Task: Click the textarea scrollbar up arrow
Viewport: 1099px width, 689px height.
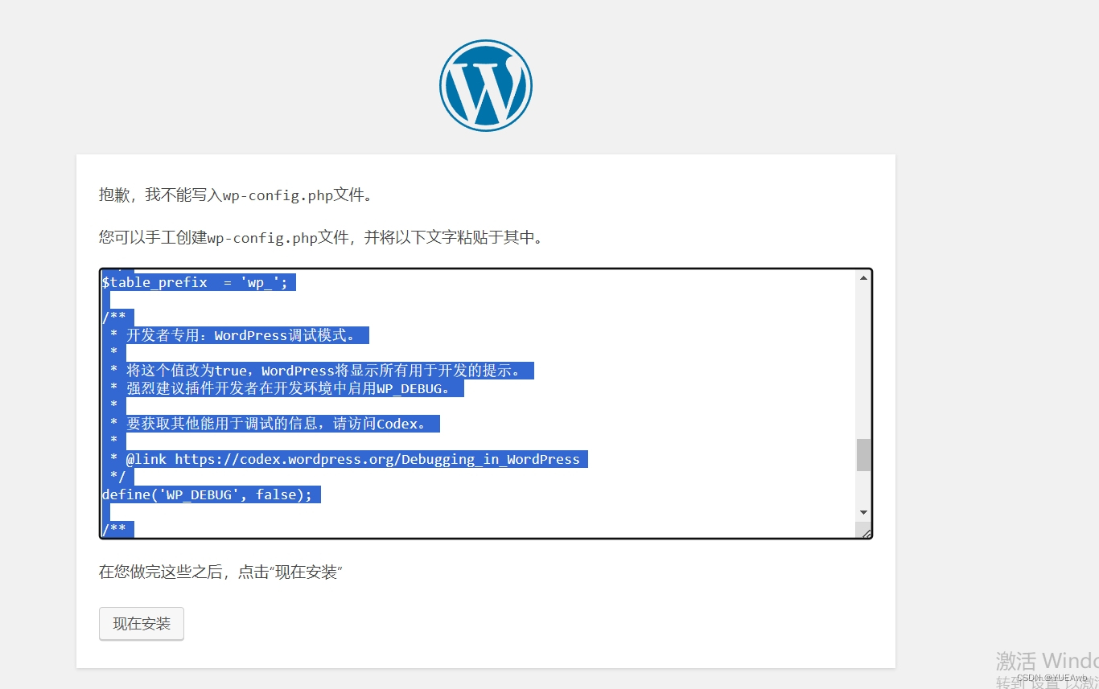Action: pyautogui.click(x=863, y=278)
